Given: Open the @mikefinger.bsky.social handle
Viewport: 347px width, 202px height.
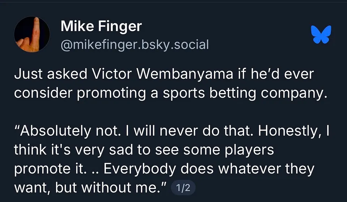Looking at the screenshot, I should 134,45.
